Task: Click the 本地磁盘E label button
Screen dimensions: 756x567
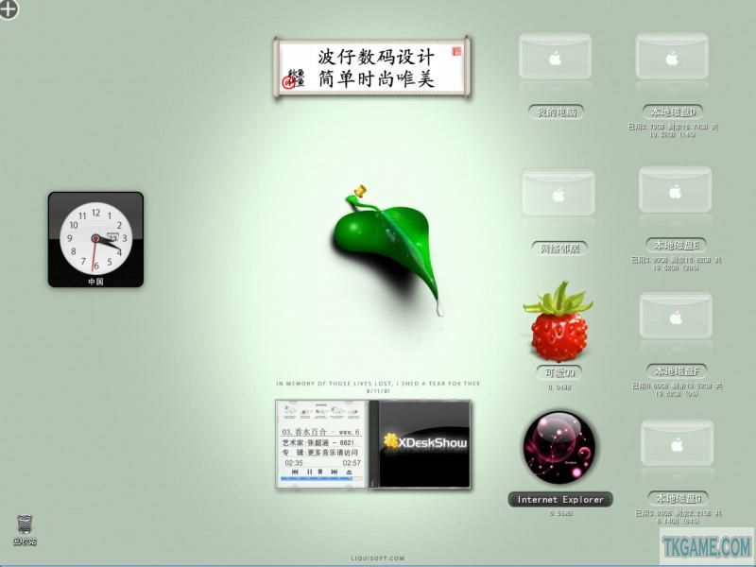Action: [676, 246]
